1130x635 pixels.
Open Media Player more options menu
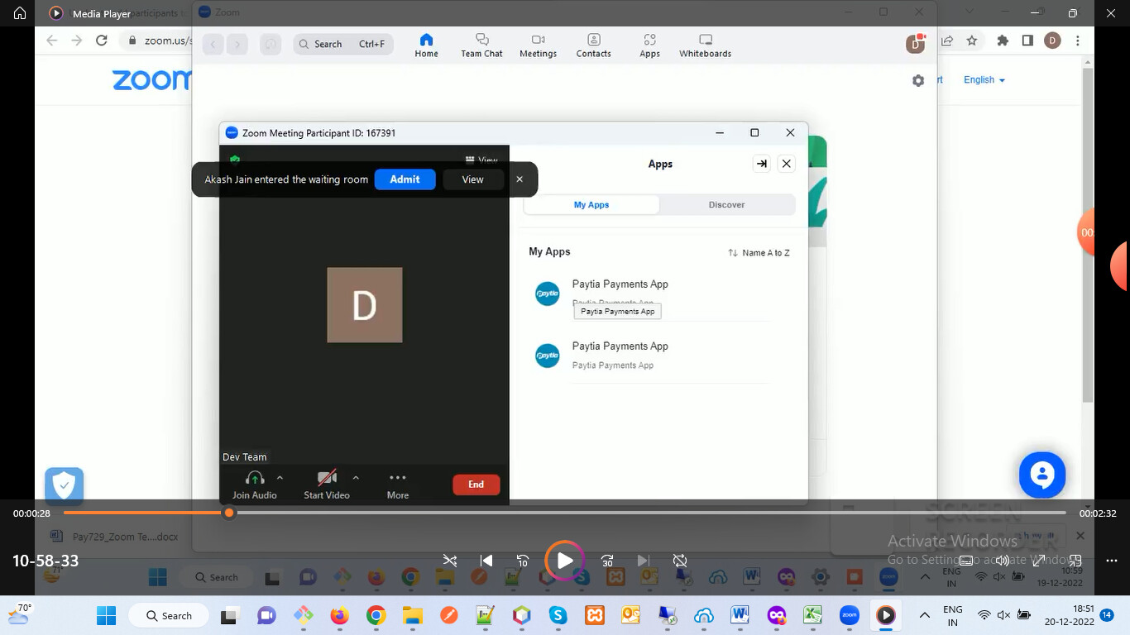[1111, 561]
